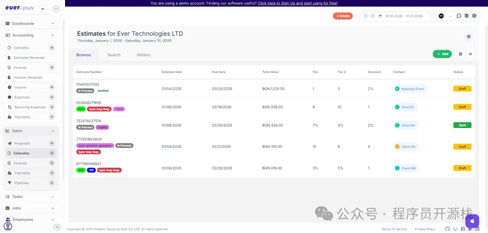The image size is (488, 233).
Task: Click the gift icon in top bar
Action: point(466,16)
